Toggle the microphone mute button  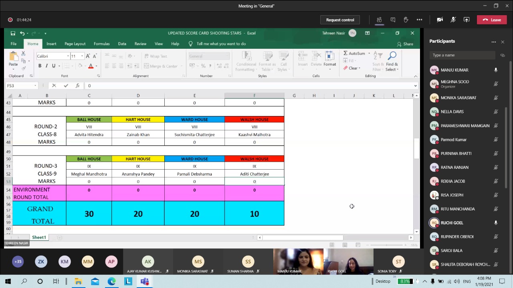tap(453, 20)
